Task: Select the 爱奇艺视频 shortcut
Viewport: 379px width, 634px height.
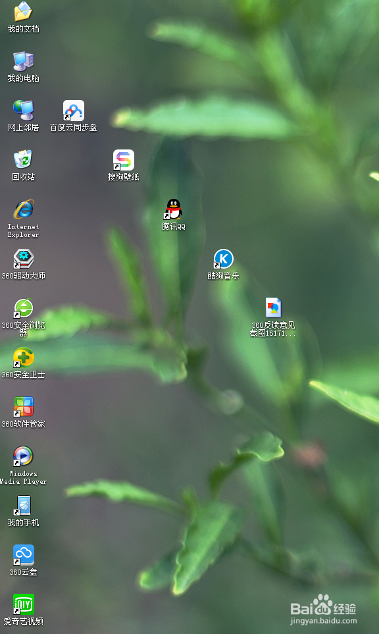Action: coord(24,604)
